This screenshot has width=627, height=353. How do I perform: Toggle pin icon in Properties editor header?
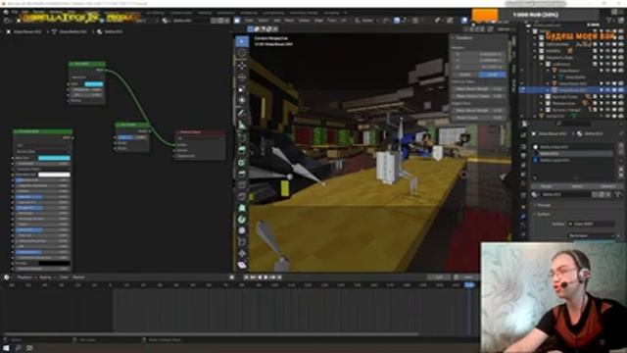pos(621,133)
